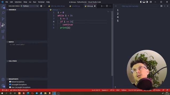Click Prettier in status bar
Viewport: 170px width, 95px height.
click(157, 90)
